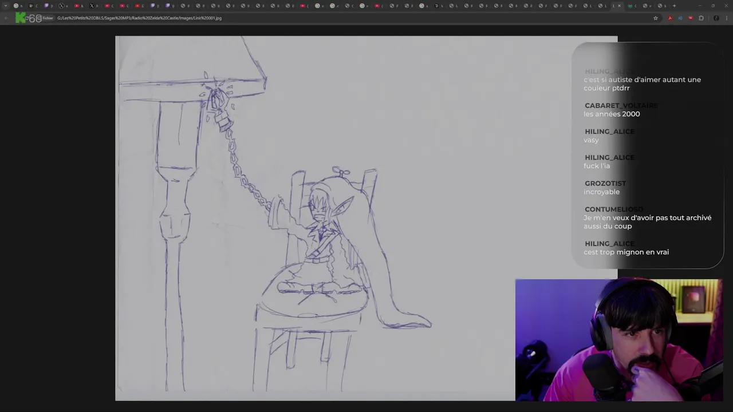
Task: Click CABARET_VOLTAIRE username in chat
Action: pyautogui.click(x=621, y=105)
